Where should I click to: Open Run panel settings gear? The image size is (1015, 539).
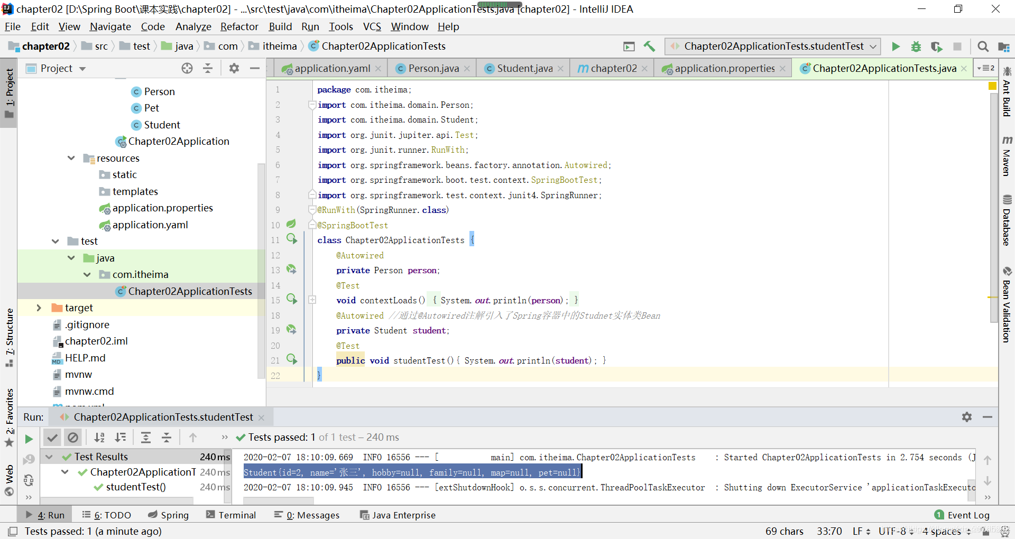click(967, 417)
